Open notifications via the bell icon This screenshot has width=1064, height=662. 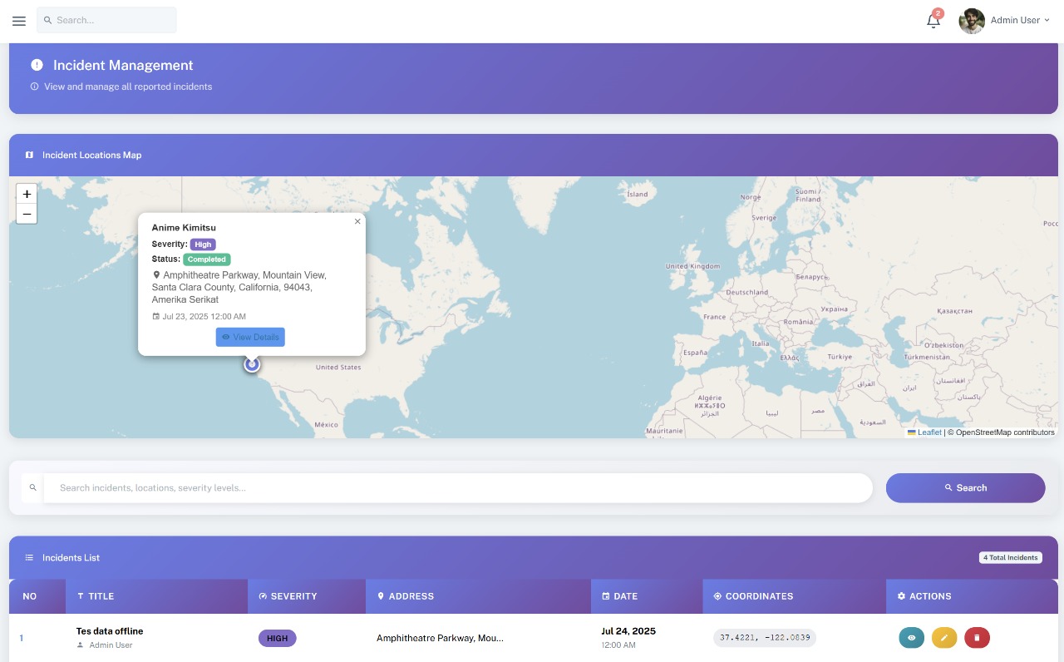coord(932,20)
